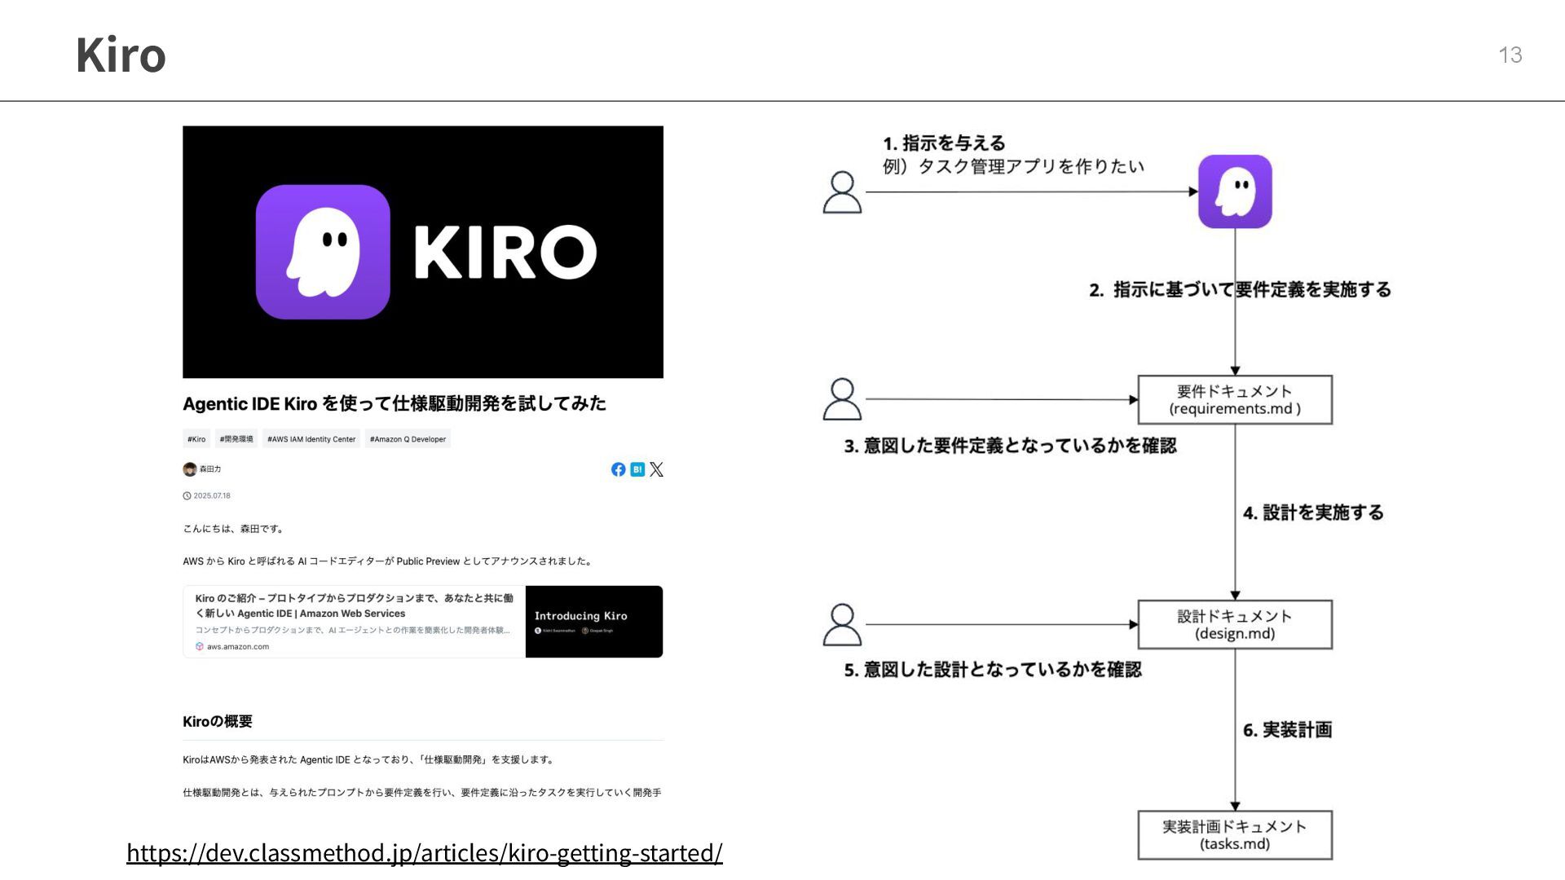
Task: Click the user icon beside requirements.md arrow
Action: coord(842,399)
